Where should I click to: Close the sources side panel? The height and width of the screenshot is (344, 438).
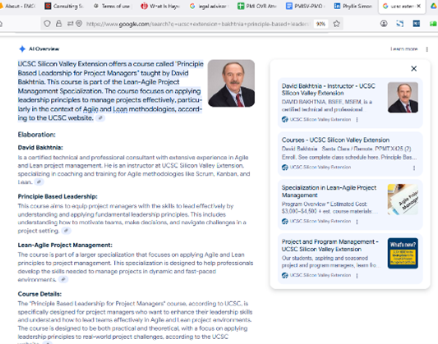pos(413,69)
